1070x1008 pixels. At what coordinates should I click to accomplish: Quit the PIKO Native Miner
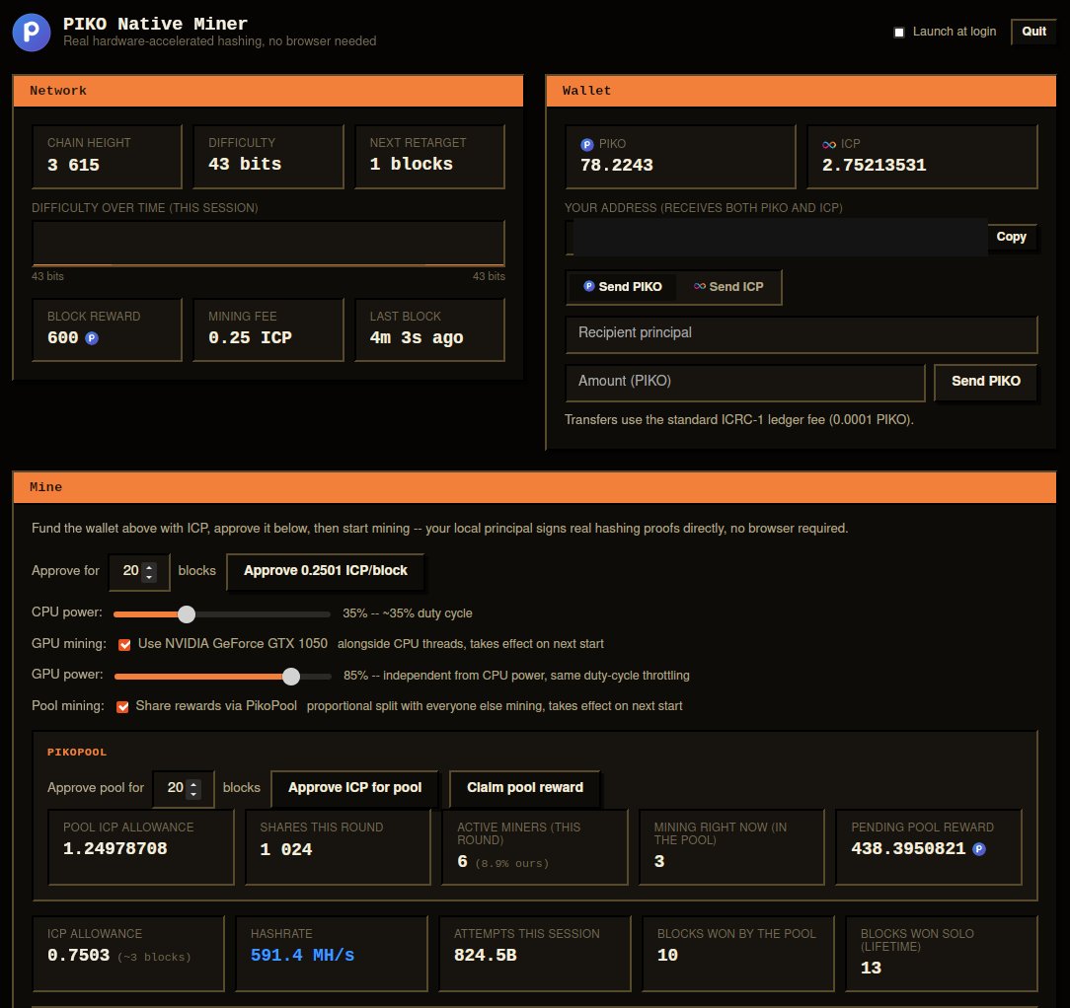(1033, 32)
